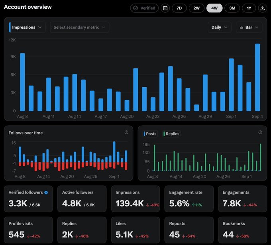Open the Engagements 7.8K stat card
Viewport: 271px width, 245px height.
click(x=242, y=199)
